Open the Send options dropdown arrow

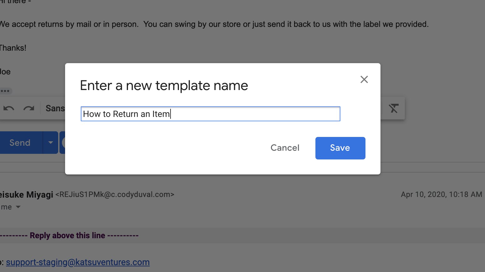click(50, 143)
